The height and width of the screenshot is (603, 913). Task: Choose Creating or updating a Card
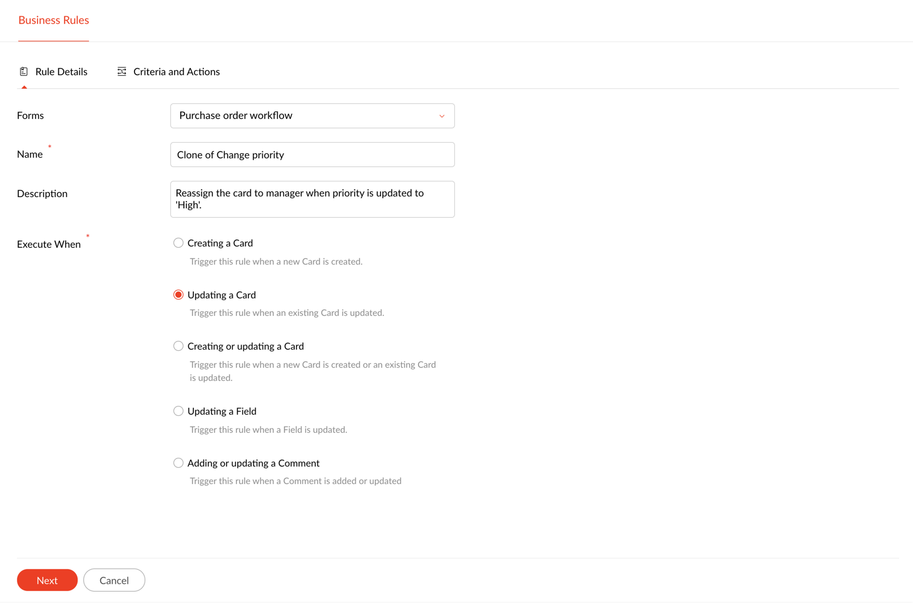pos(178,346)
